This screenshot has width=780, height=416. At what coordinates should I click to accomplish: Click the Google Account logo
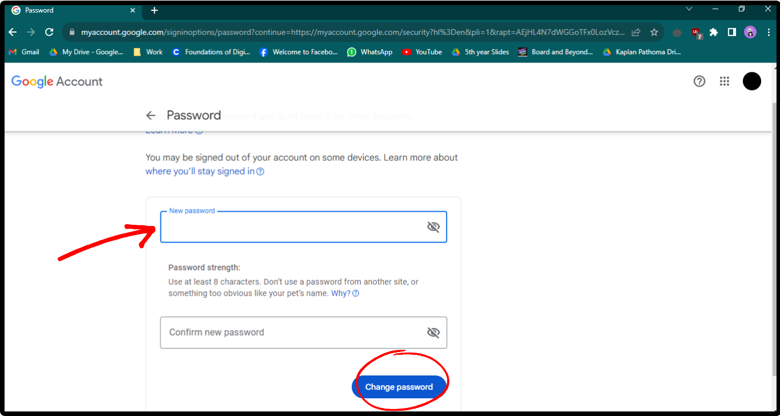click(57, 82)
